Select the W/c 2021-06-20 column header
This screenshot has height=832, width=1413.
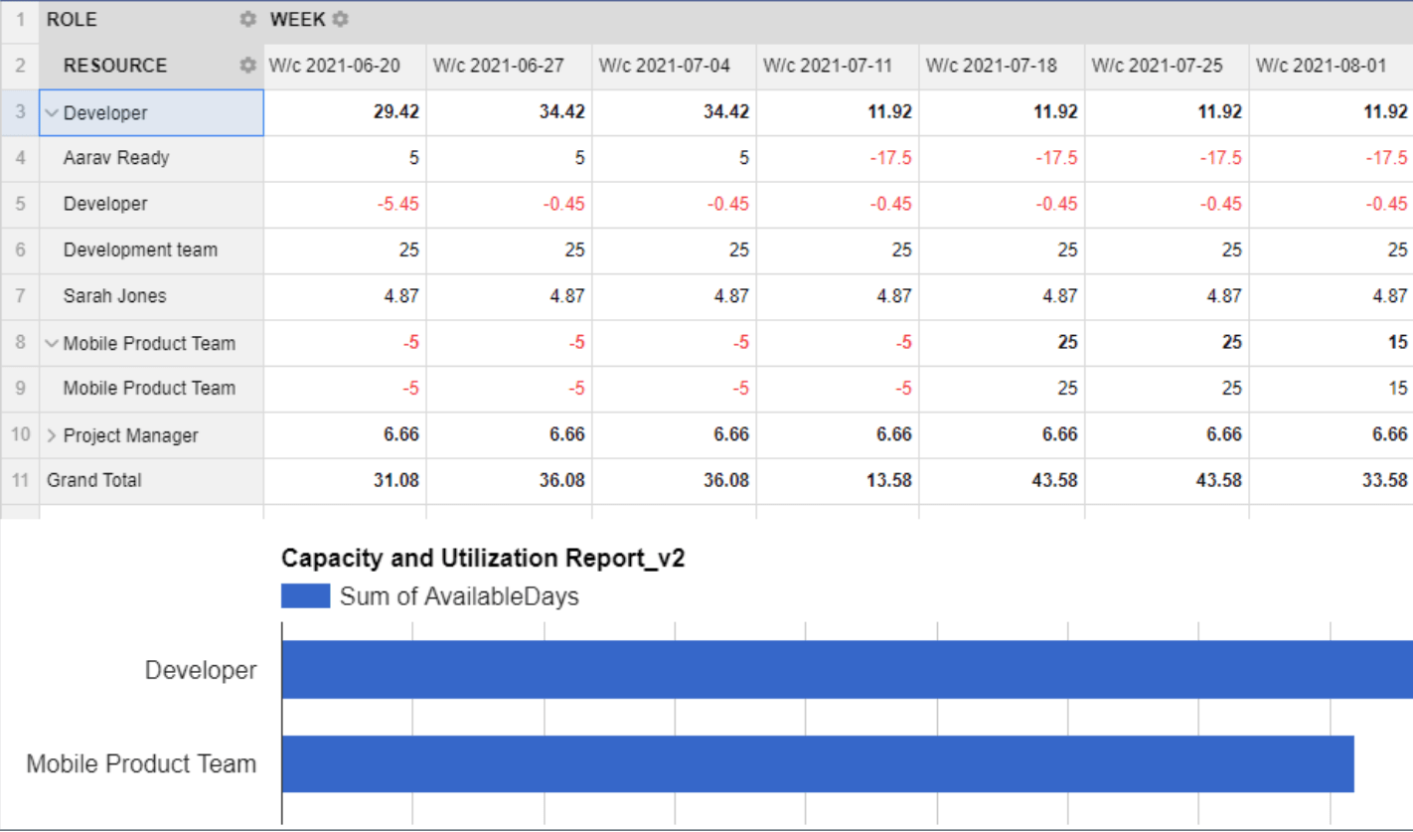[343, 66]
